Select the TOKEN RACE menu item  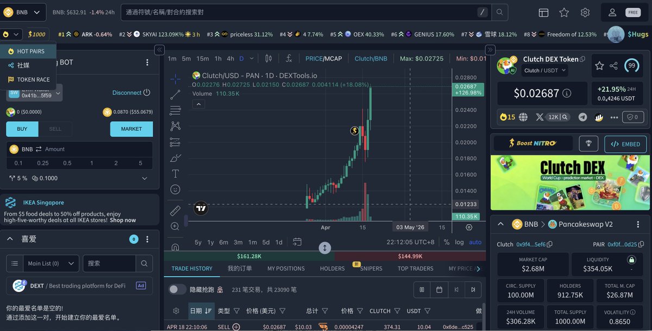(28, 79)
